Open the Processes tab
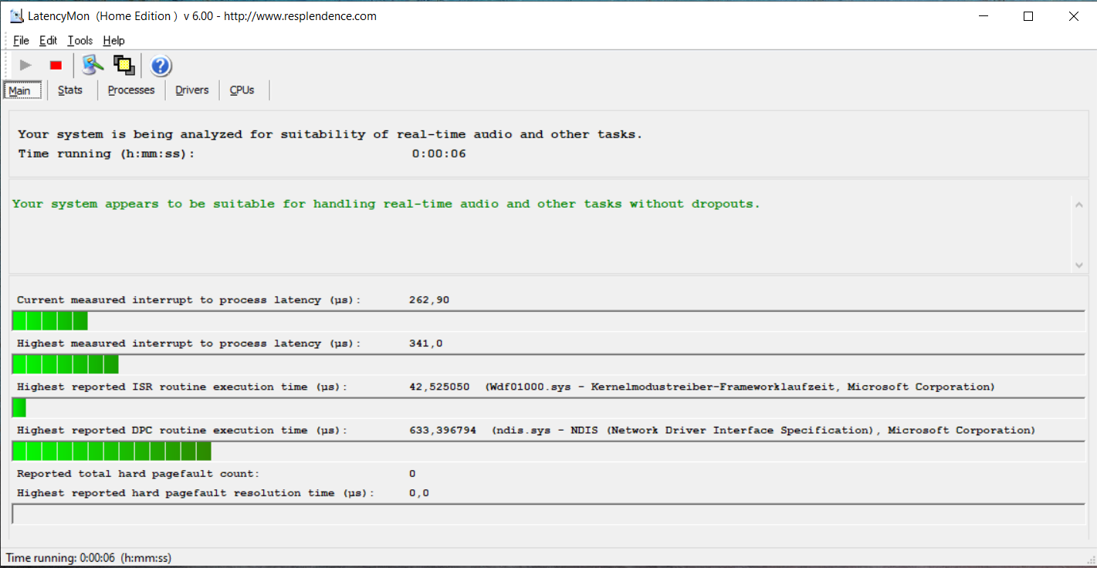Viewport: 1097px width, 568px height. click(131, 90)
